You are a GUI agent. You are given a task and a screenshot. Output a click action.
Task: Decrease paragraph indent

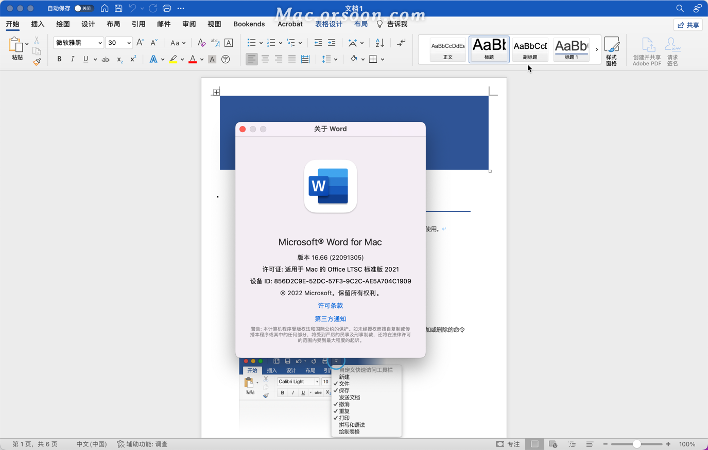point(318,43)
